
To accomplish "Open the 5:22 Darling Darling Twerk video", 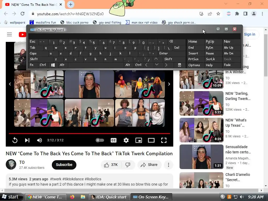I will point(201,103).
